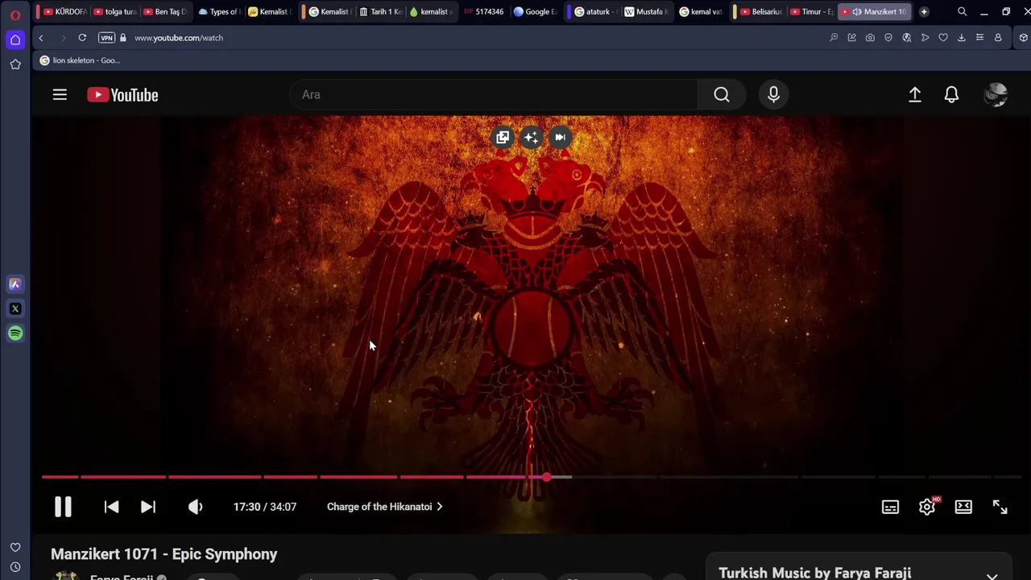Toggle subtitles/closed captions in player
1031x580 pixels.
coord(890,507)
